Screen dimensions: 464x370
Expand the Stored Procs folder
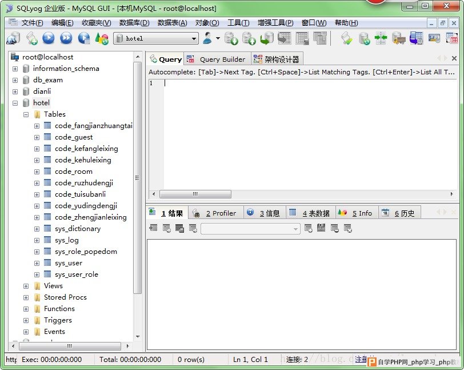tap(26, 297)
